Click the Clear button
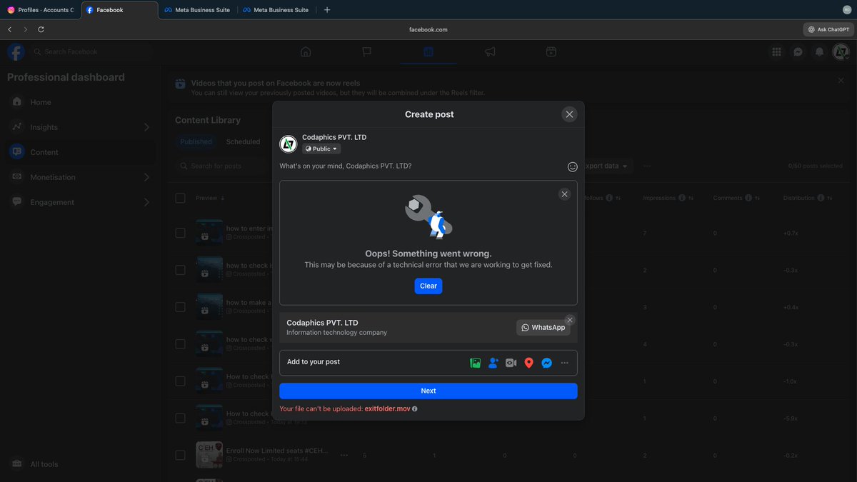This screenshot has height=482, width=857. point(428,286)
